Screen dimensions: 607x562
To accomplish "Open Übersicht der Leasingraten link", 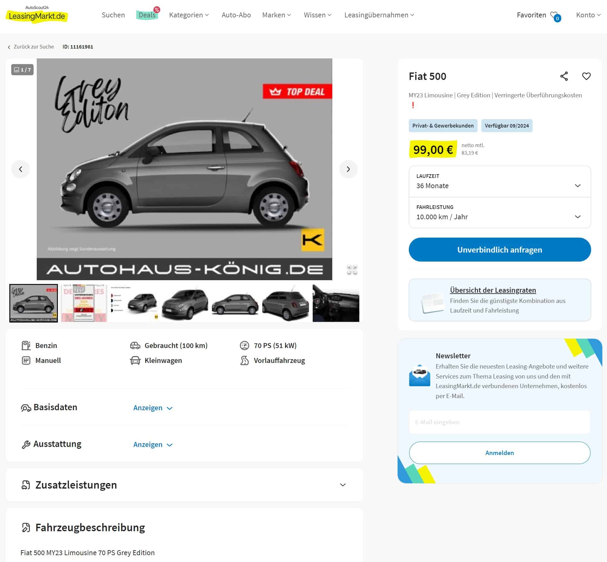I will pos(493,290).
